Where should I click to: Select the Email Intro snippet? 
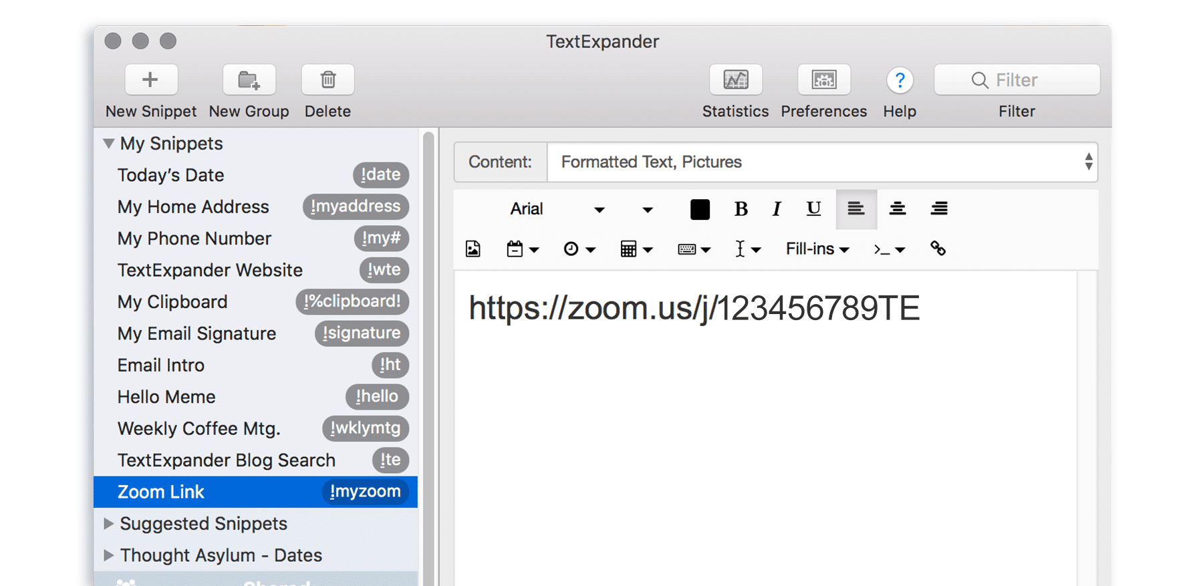tap(255, 365)
